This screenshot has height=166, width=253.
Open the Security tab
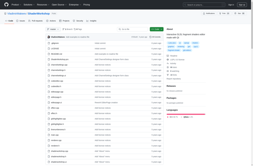(78, 21)
